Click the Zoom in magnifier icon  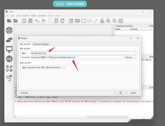coord(108,21)
